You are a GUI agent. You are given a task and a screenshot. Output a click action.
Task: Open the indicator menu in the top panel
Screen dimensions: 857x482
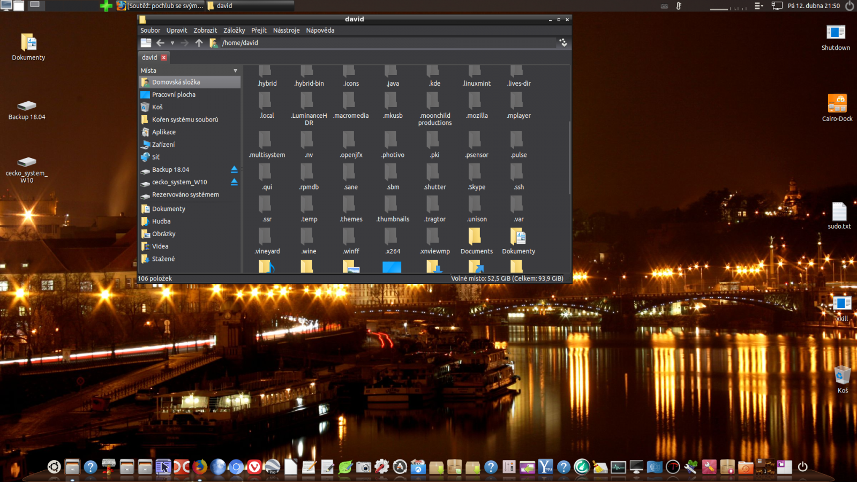click(757, 5)
